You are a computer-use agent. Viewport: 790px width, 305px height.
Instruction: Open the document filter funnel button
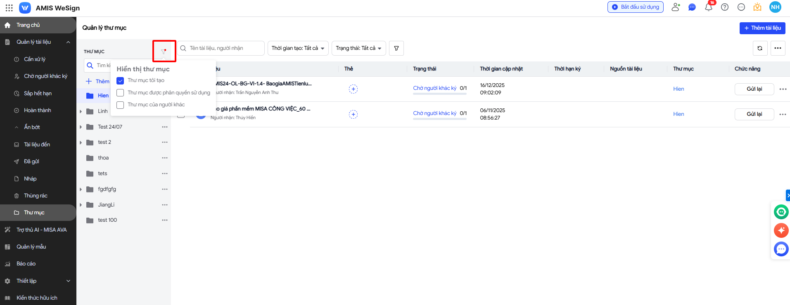click(x=396, y=48)
